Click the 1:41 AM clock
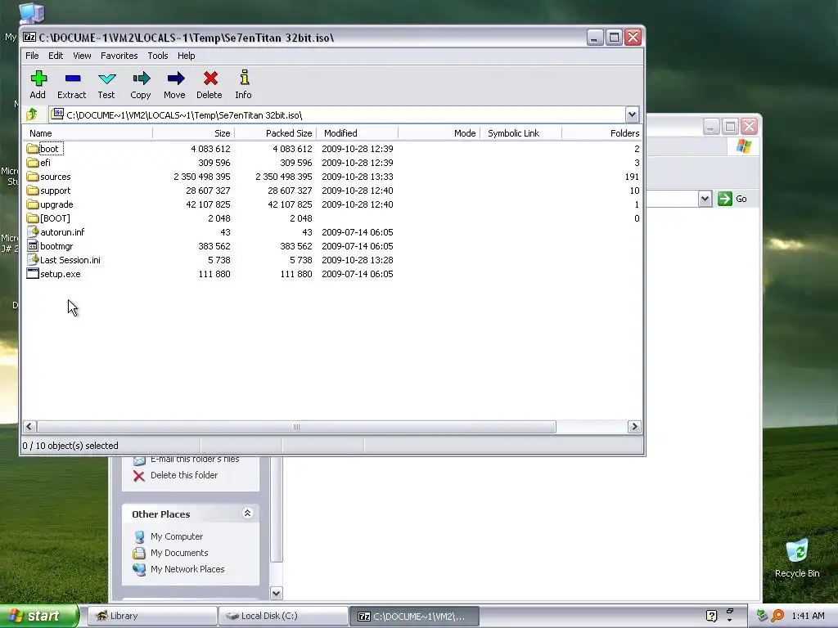Screen dimensions: 838x628 click(x=808, y=616)
